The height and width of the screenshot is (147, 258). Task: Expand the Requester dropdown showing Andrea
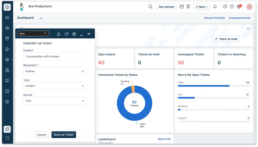(x=54, y=71)
